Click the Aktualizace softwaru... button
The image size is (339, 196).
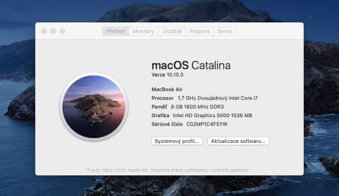[x=238, y=141]
